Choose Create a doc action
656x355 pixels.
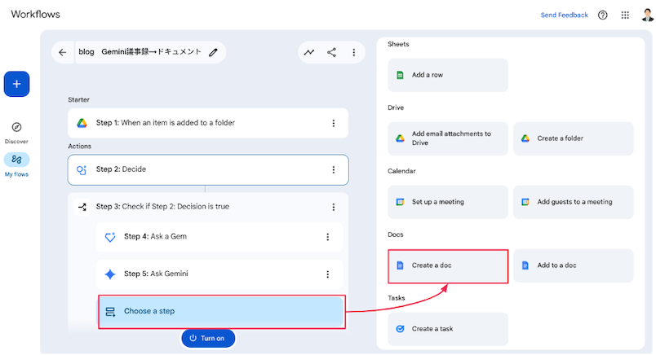click(448, 266)
